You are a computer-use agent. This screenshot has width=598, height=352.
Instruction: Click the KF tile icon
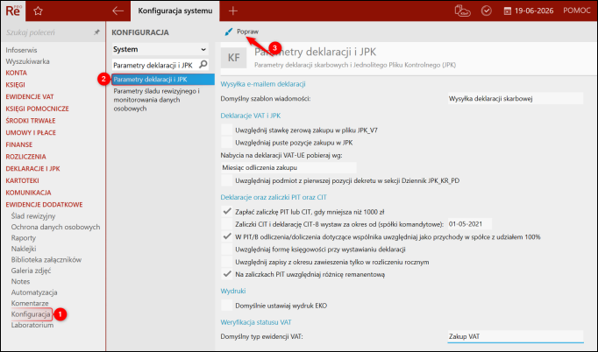(x=234, y=58)
